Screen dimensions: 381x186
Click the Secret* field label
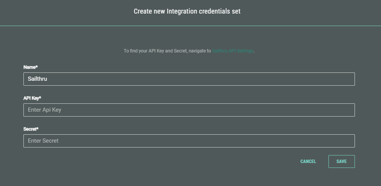pos(31,129)
